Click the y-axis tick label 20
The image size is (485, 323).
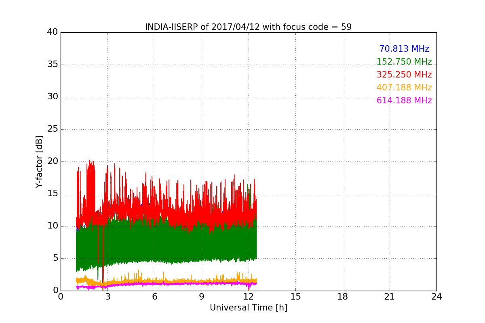52,161
